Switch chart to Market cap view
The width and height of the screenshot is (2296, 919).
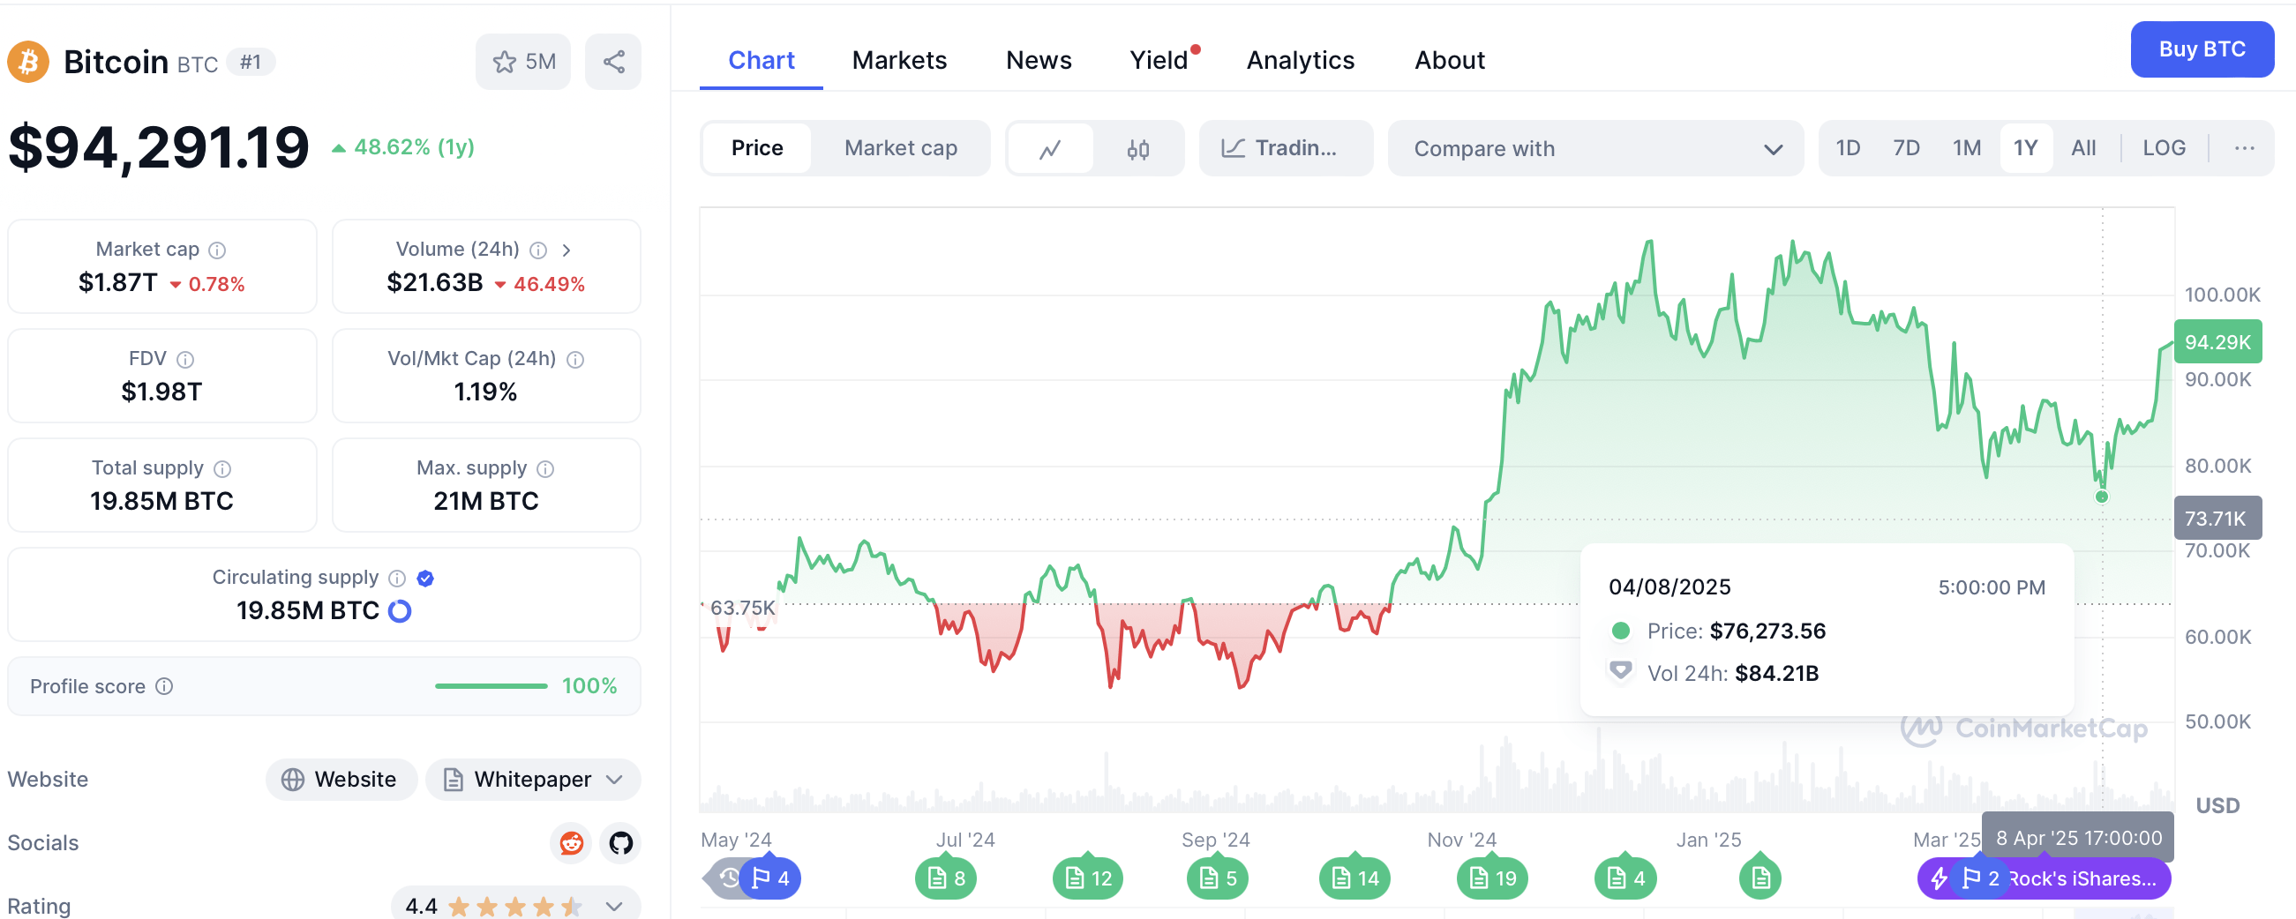(900, 148)
